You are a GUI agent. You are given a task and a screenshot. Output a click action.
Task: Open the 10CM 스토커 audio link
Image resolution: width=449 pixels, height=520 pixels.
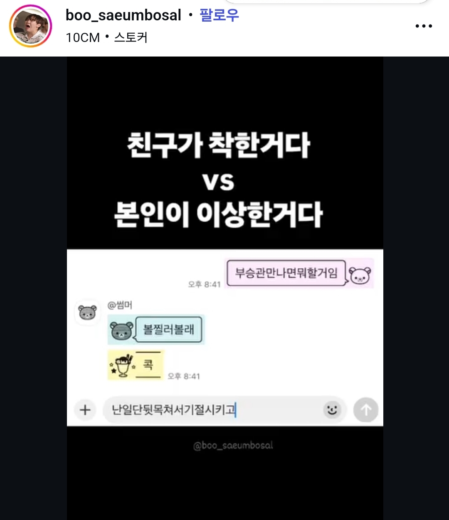pyautogui.click(x=106, y=37)
